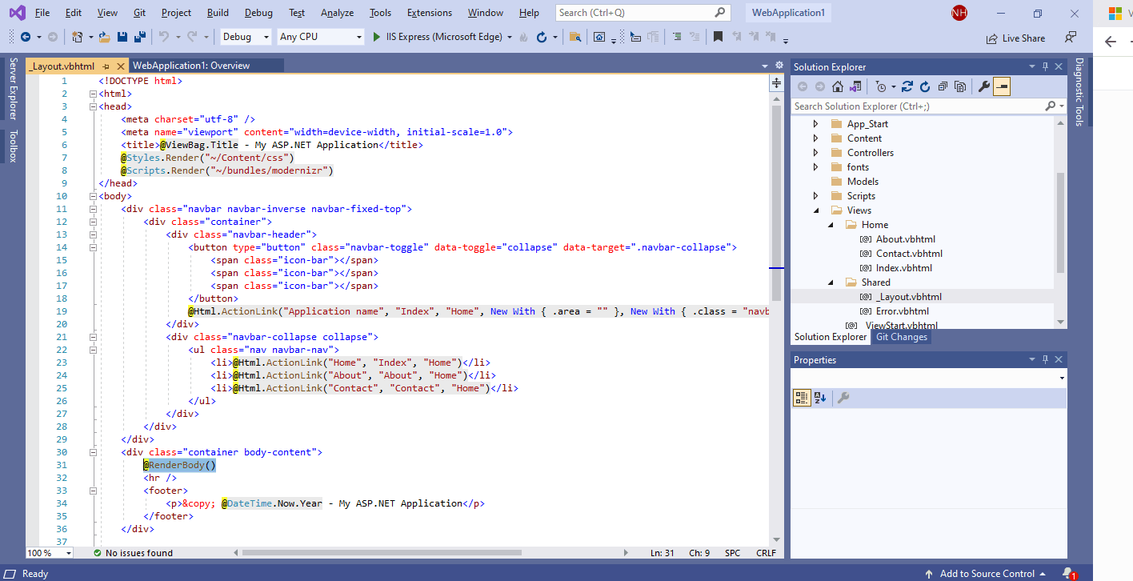Open the Debug menu
The image size is (1133, 581).
[258, 12]
